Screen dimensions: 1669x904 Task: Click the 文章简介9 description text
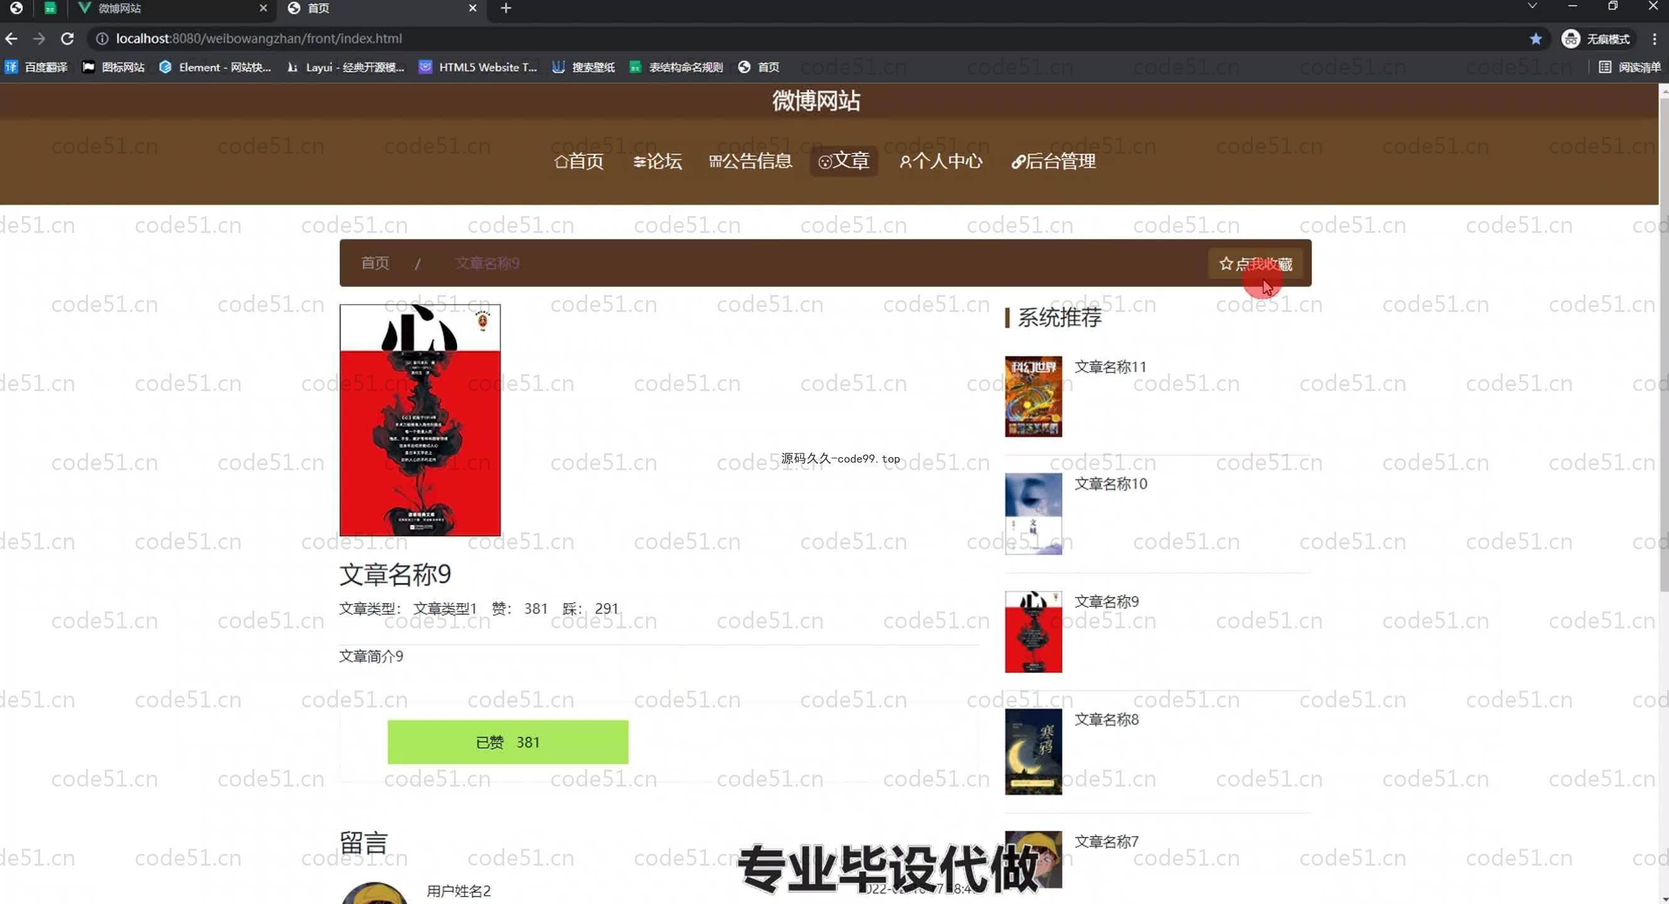click(x=371, y=657)
